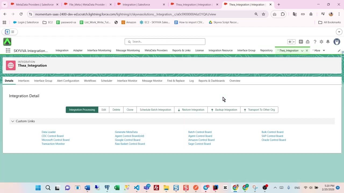This screenshot has height=193, width=344.
Task: Go to Adapter in navigation bar
Action: coord(78,50)
